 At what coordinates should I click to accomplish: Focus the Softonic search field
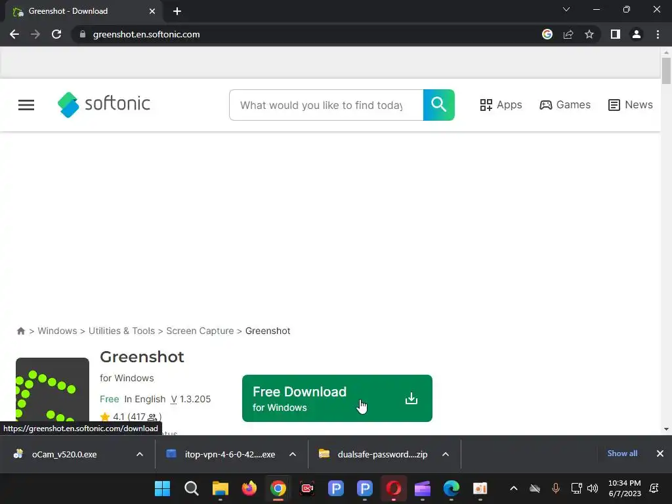pyautogui.click(x=326, y=105)
